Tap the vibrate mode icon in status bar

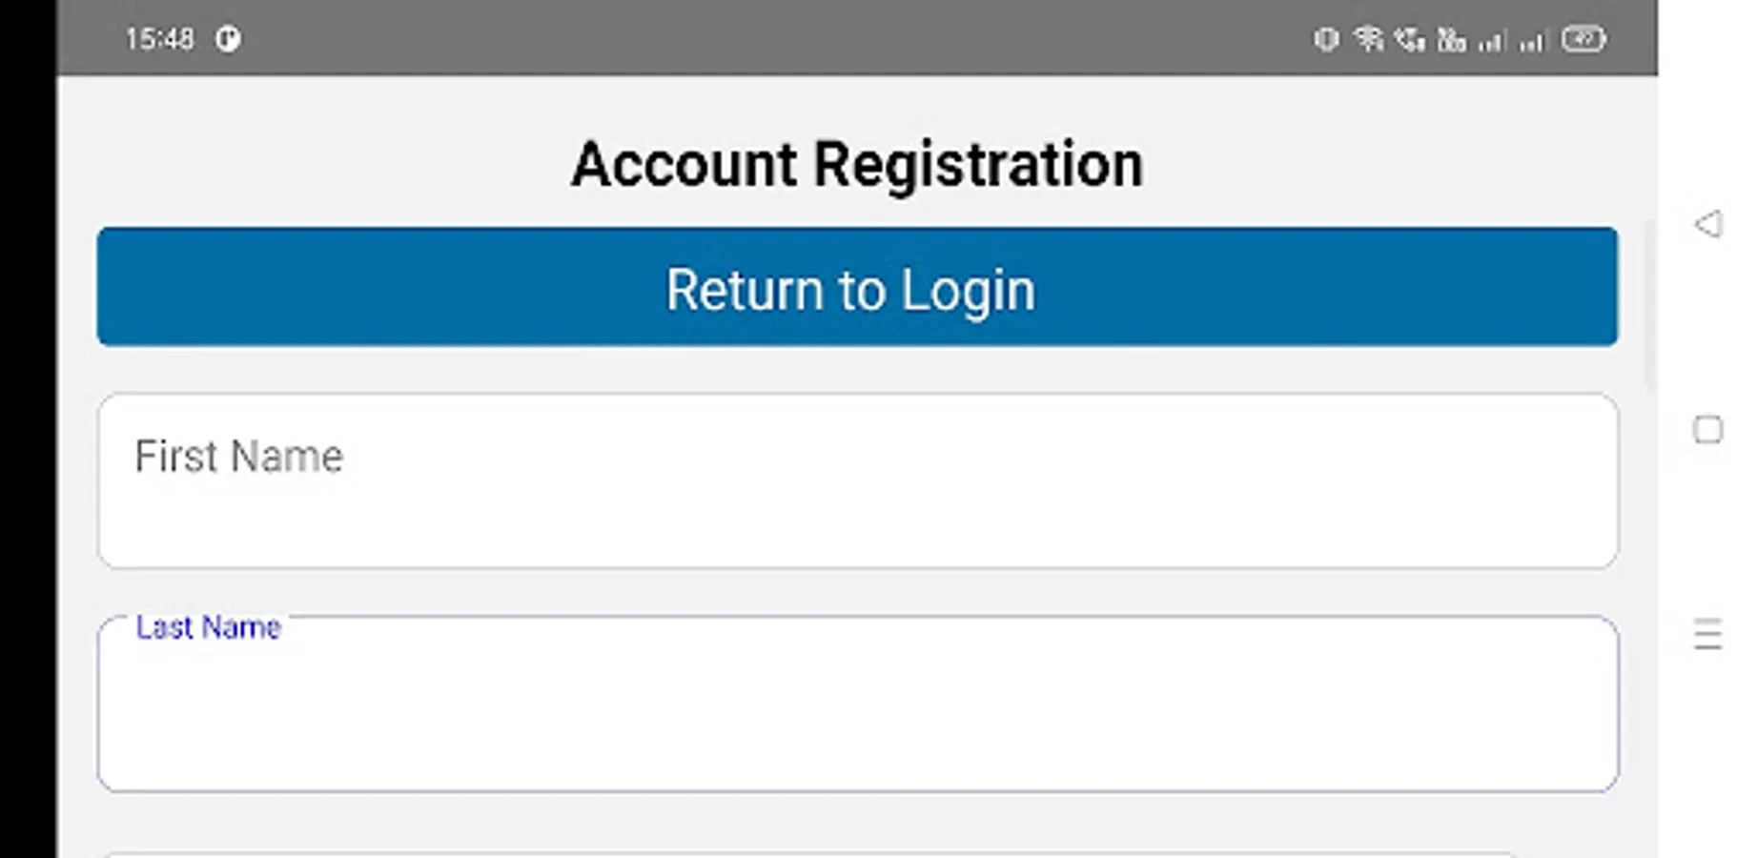tap(1326, 39)
